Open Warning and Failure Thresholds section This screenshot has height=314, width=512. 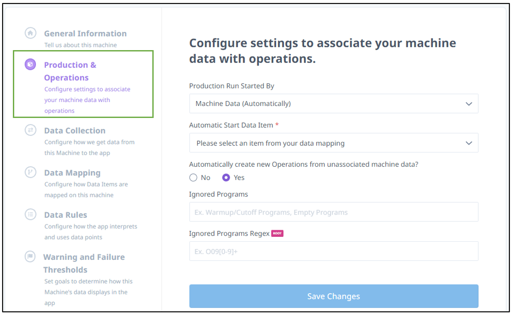click(x=84, y=263)
